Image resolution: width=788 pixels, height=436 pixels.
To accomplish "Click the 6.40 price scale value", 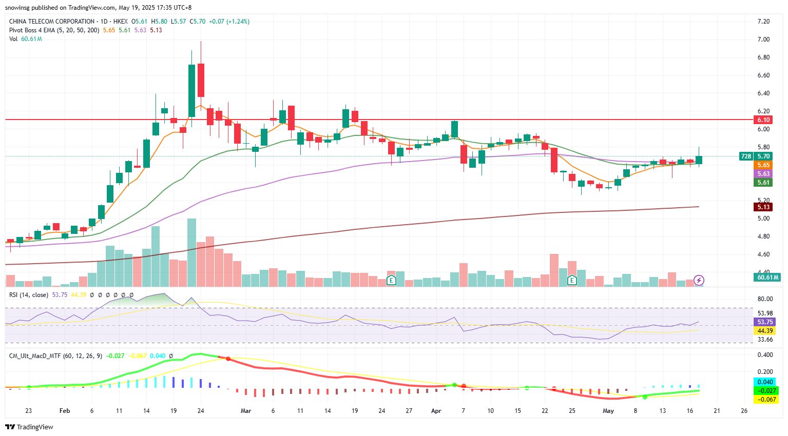I will [763, 93].
